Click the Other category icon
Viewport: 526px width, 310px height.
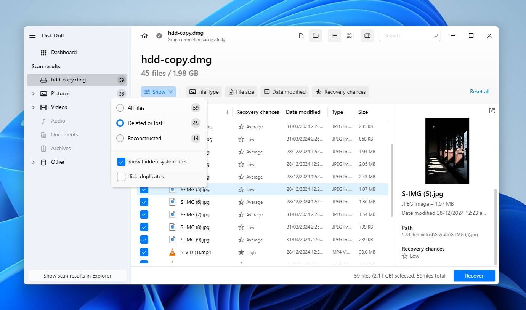point(43,162)
